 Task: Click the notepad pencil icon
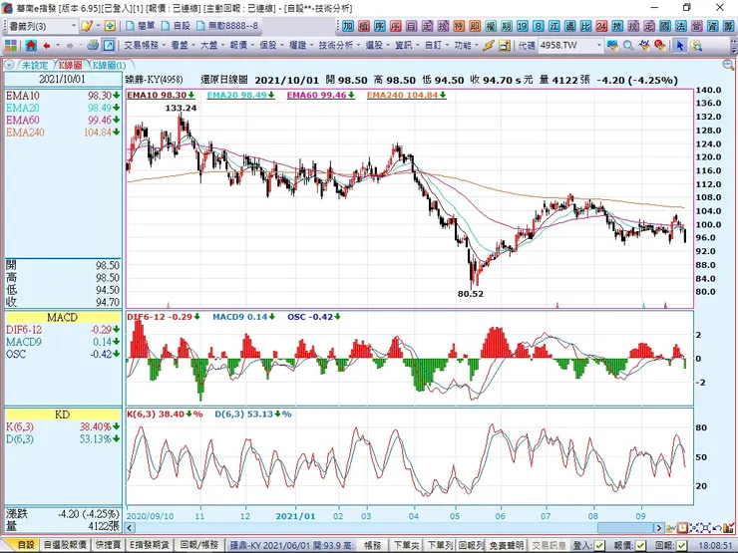point(86,25)
